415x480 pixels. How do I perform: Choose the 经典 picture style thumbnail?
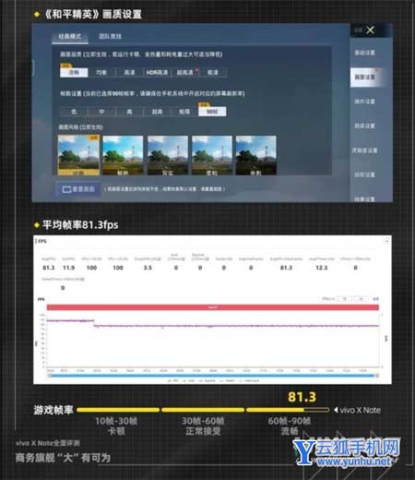click(78, 155)
